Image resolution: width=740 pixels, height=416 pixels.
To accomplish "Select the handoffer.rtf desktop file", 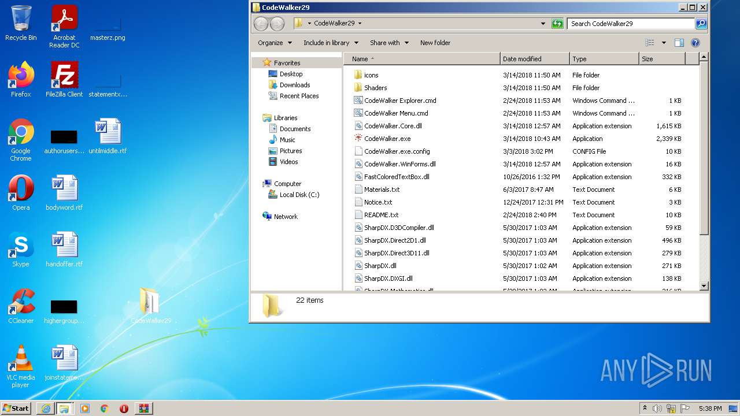I will pyautogui.click(x=64, y=250).
